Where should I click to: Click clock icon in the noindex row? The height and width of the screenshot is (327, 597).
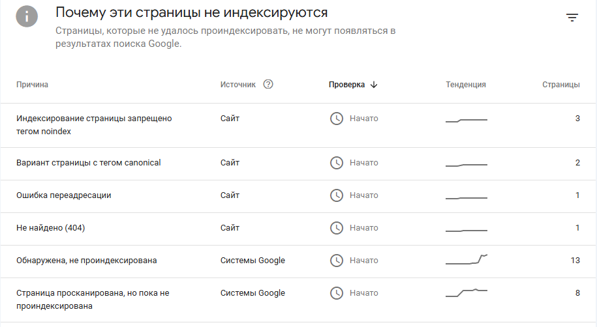coord(337,119)
